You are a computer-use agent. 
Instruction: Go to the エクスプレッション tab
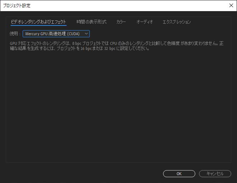(176, 22)
